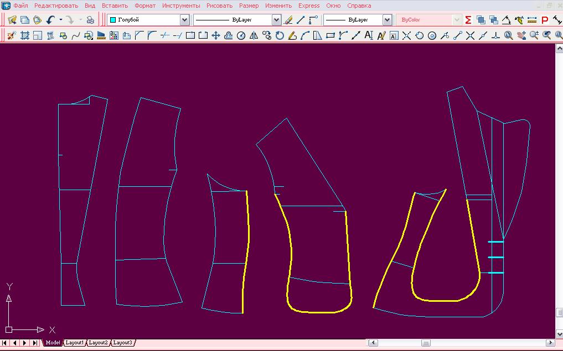The width and height of the screenshot is (563, 351).
Task: Open the Голубой color dropdown
Action: coord(184,20)
